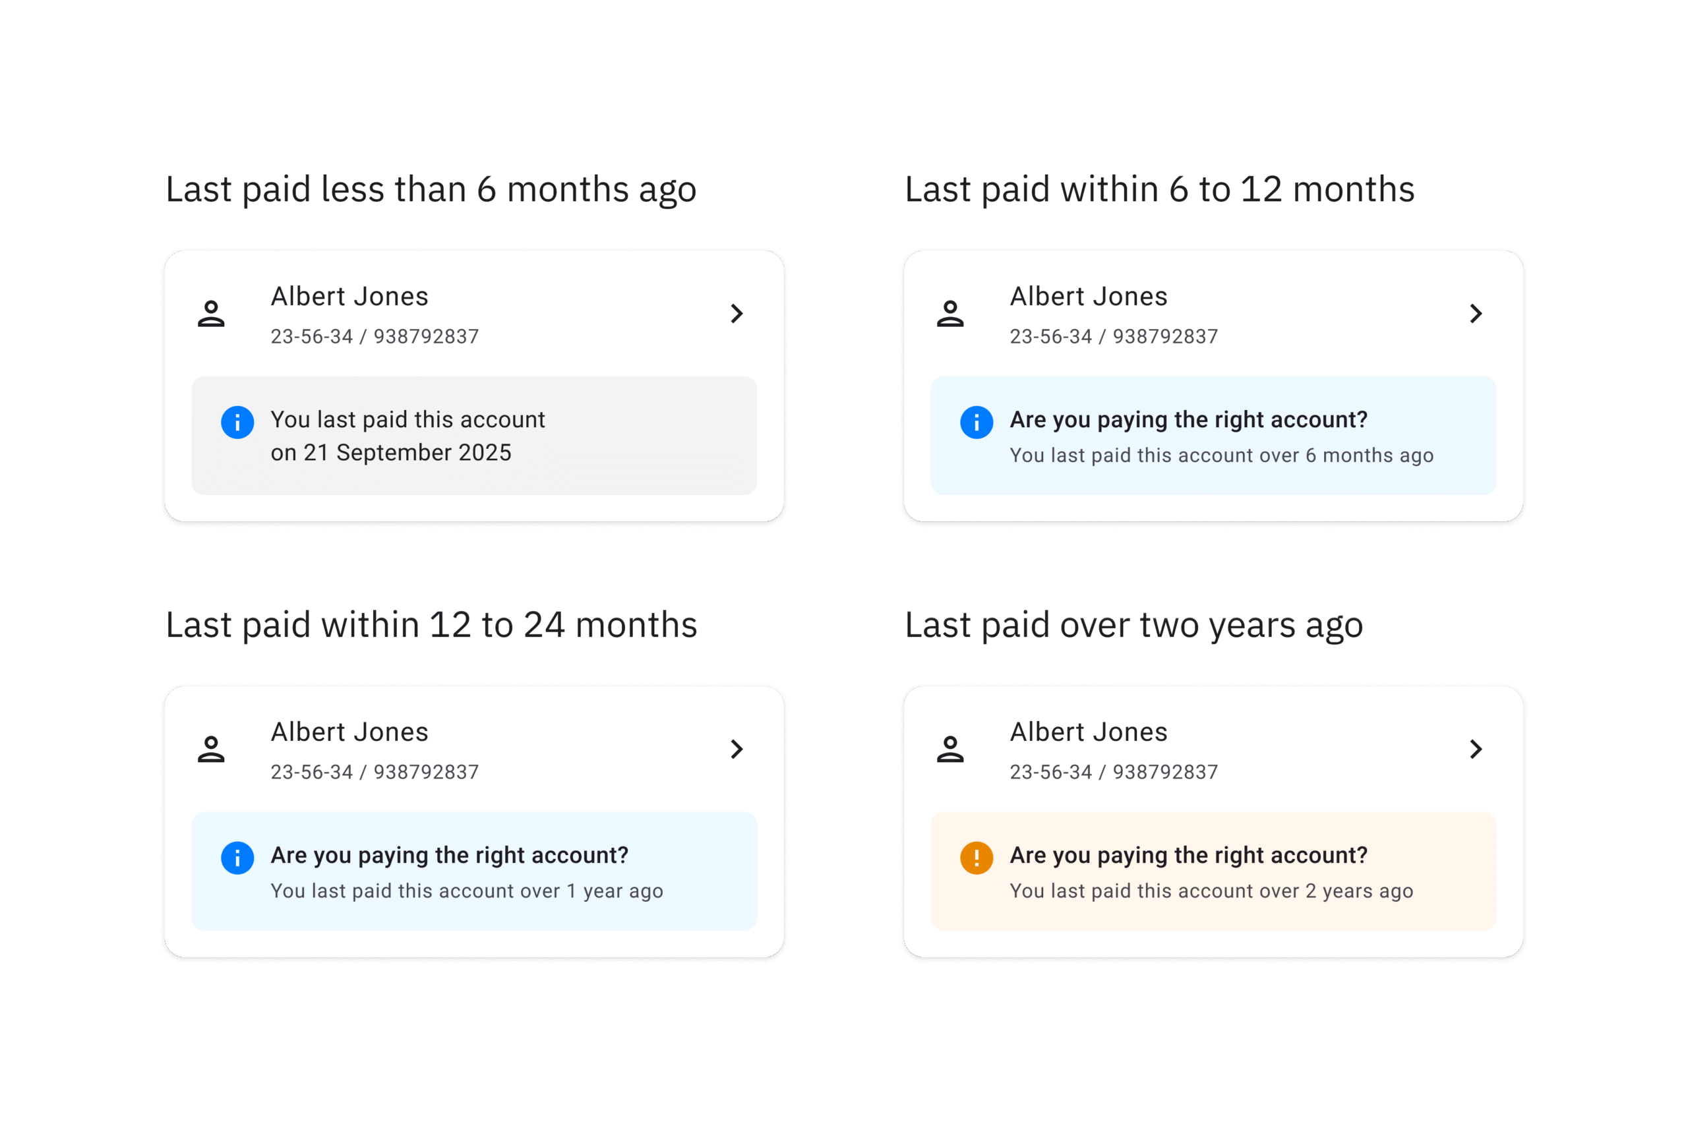
Task: Click the person icon on the top-left card
Action: tap(212, 313)
